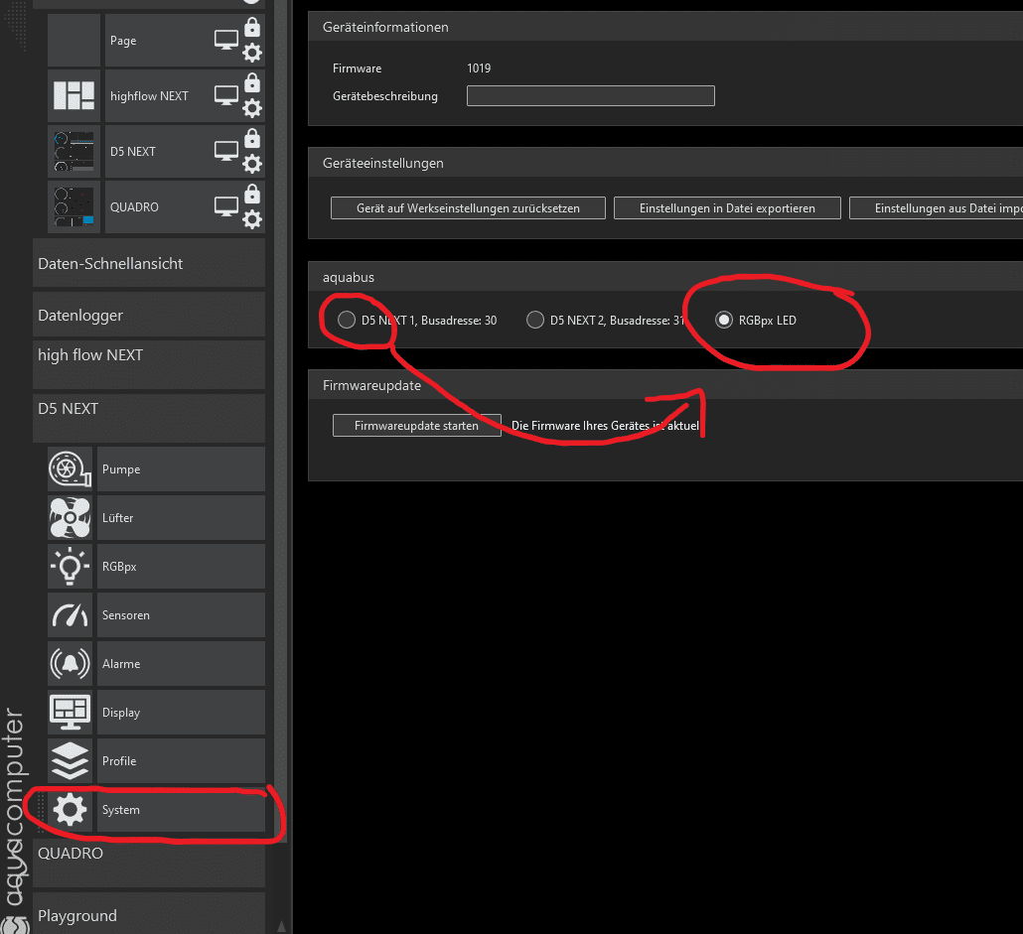The width and height of the screenshot is (1023, 934).
Task: Select the RGBpx lightbulb icon
Action: 70,567
